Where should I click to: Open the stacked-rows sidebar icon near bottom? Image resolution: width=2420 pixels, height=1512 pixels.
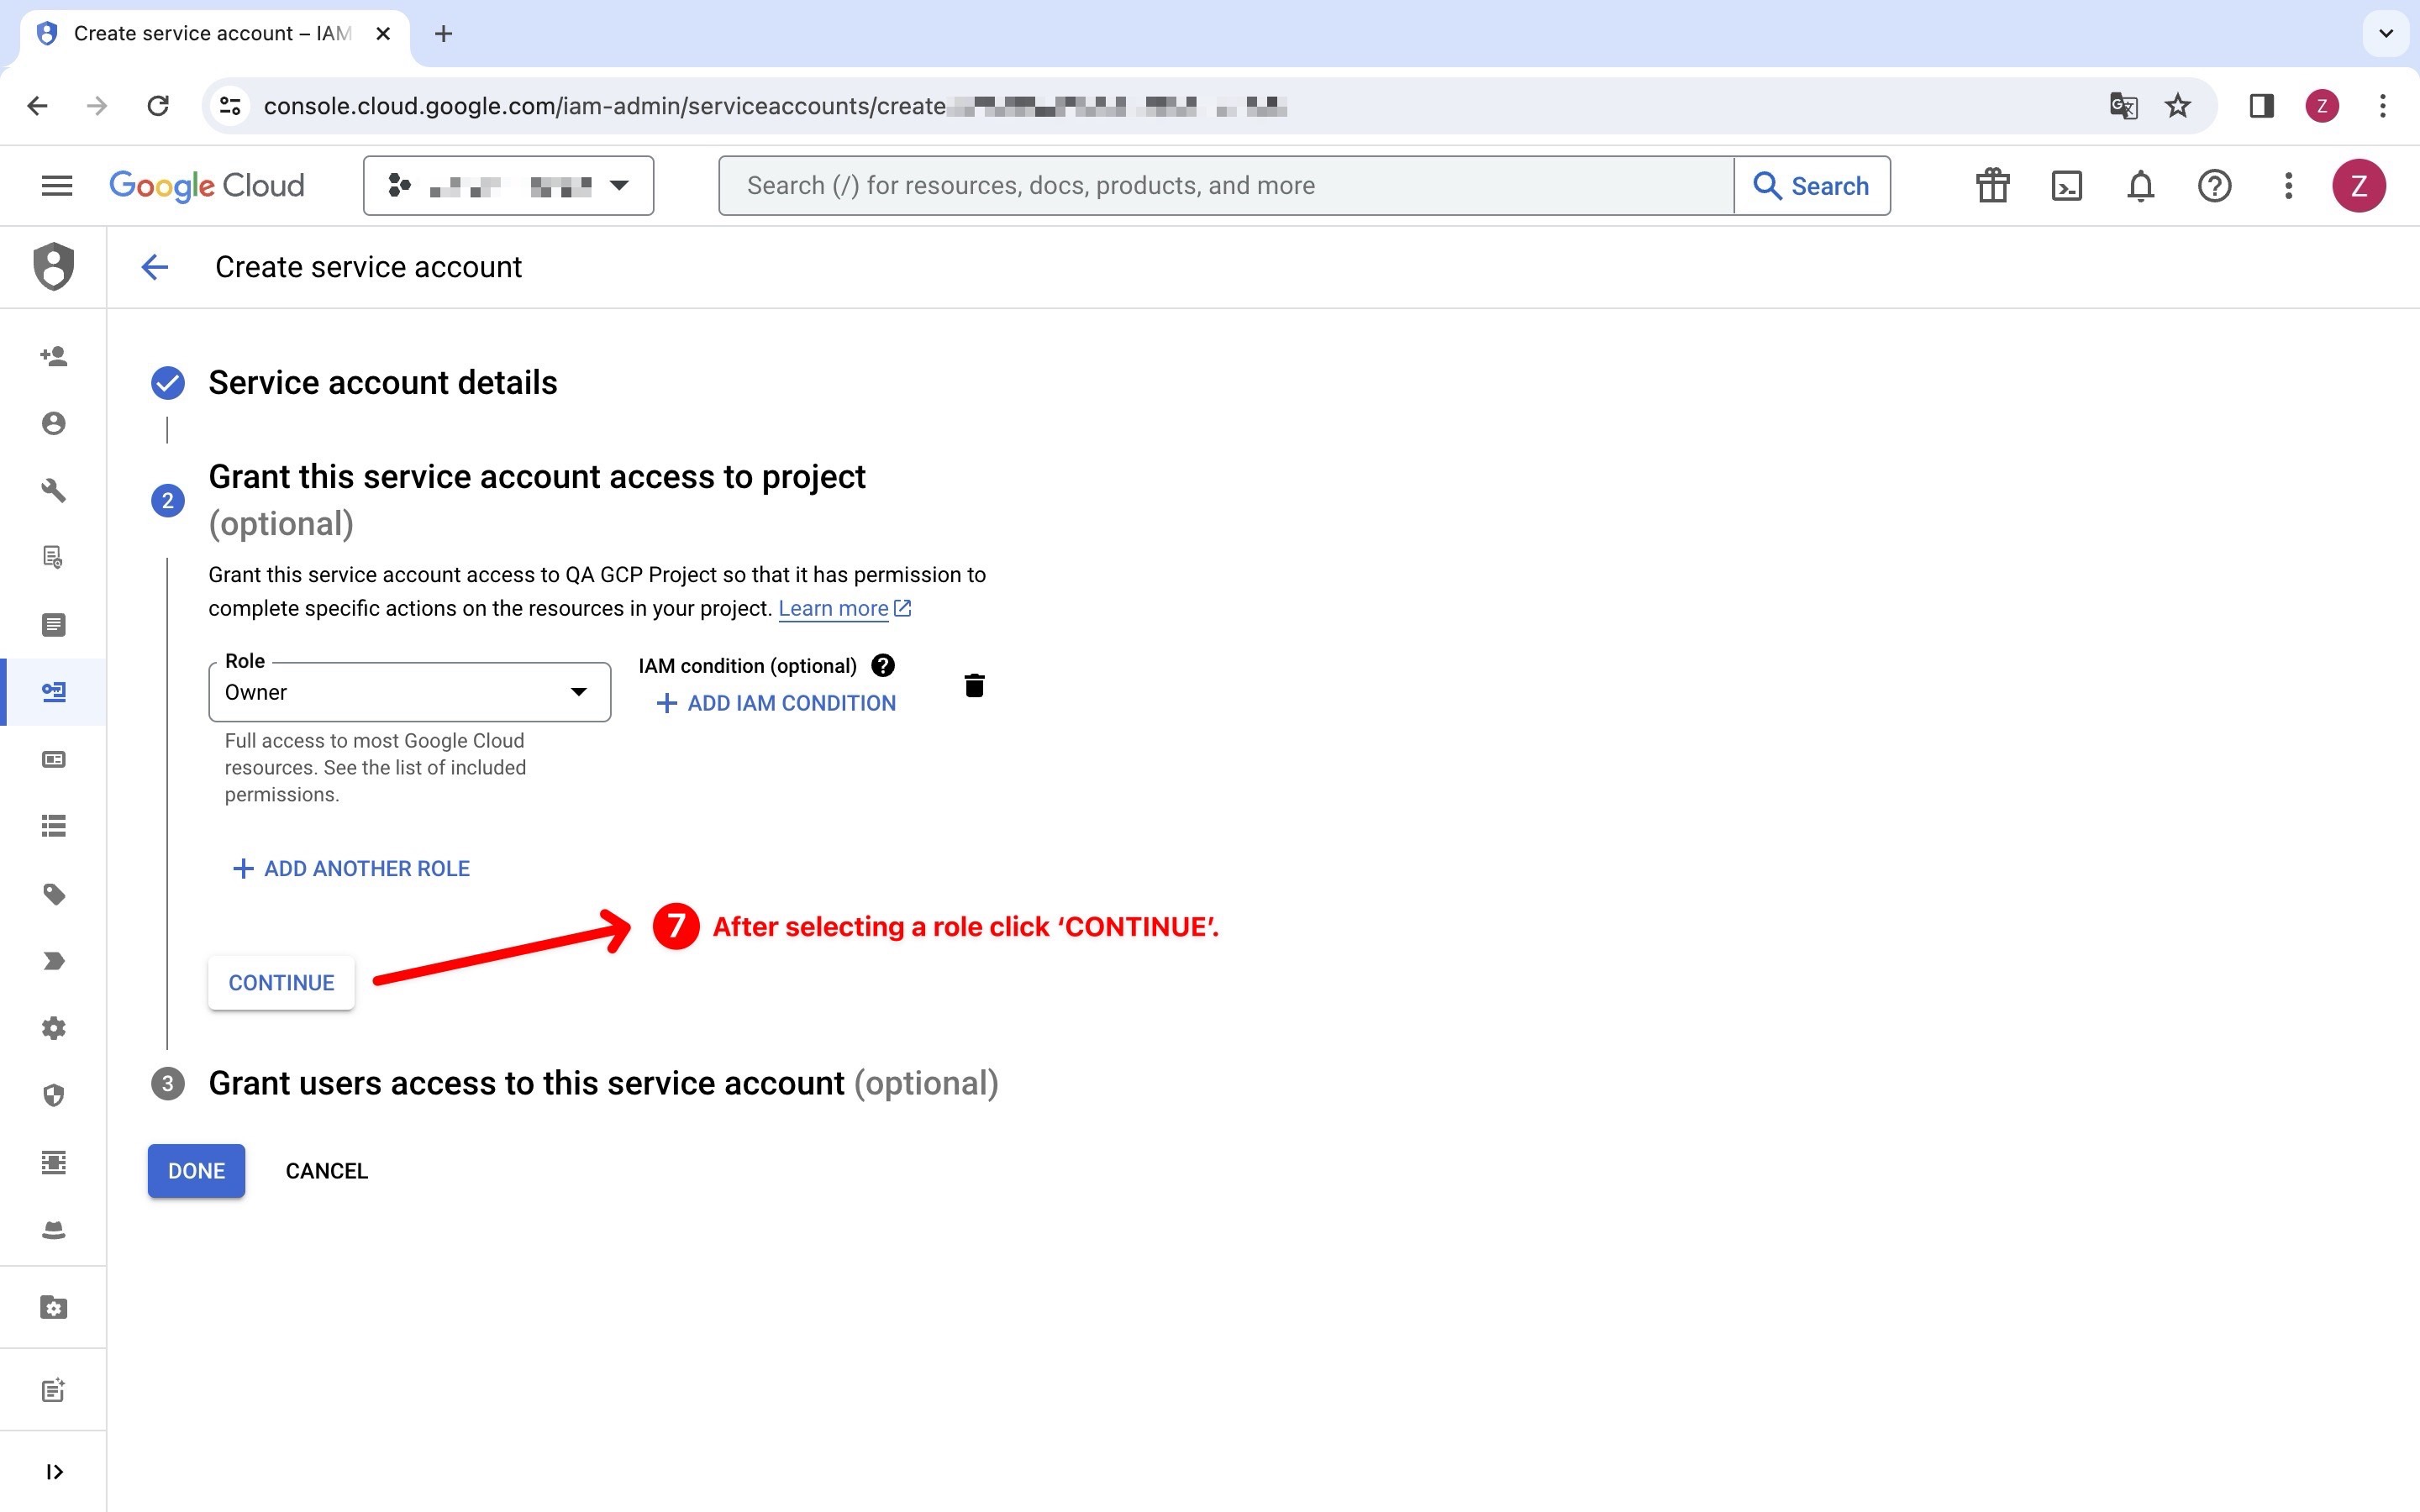coord(54,1162)
